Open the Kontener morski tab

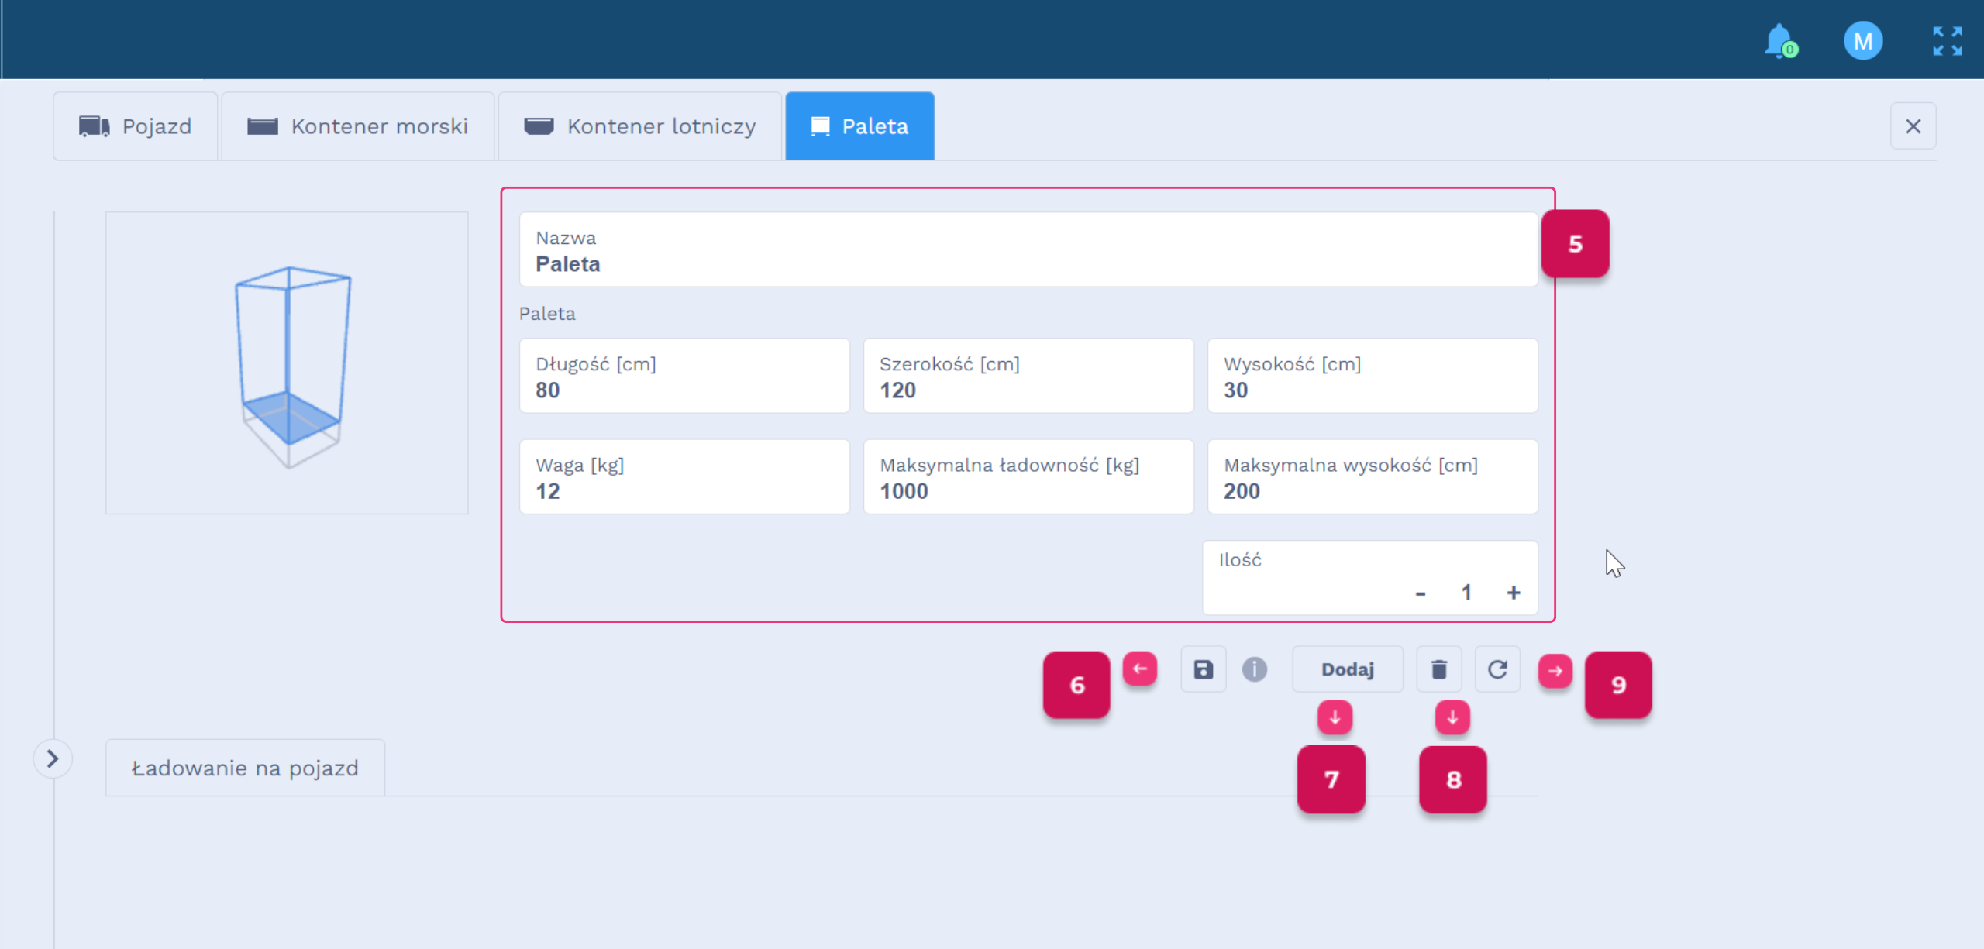pyautogui.click(x=358, y=126)
